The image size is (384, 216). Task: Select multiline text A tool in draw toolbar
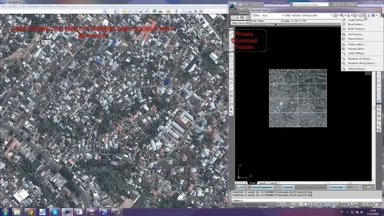231,109
